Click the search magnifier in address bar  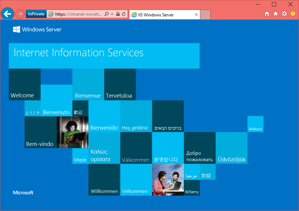coord(107,14)
